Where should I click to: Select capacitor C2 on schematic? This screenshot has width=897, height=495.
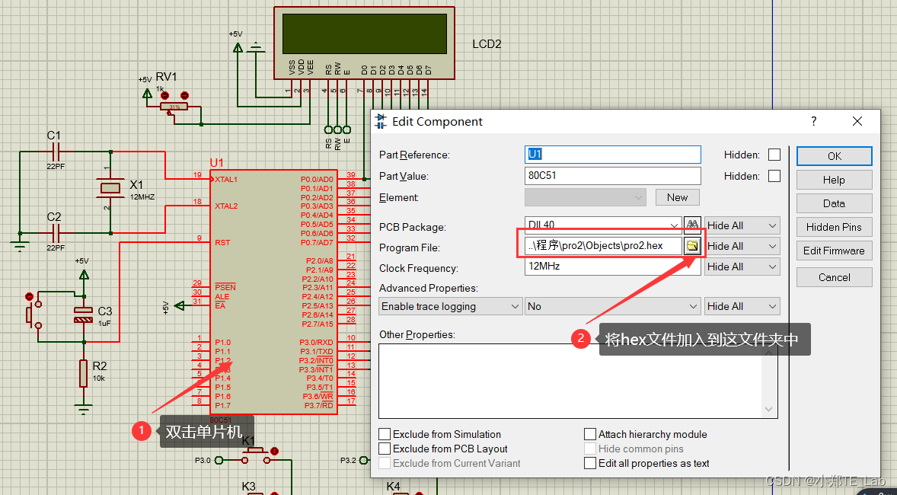click(56, 233)
